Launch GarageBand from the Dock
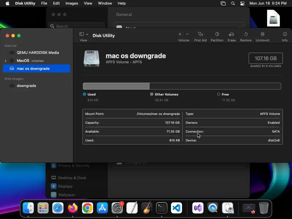 [x=147, y=208]
